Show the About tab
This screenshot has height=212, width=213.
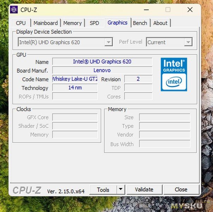point(160,23)
